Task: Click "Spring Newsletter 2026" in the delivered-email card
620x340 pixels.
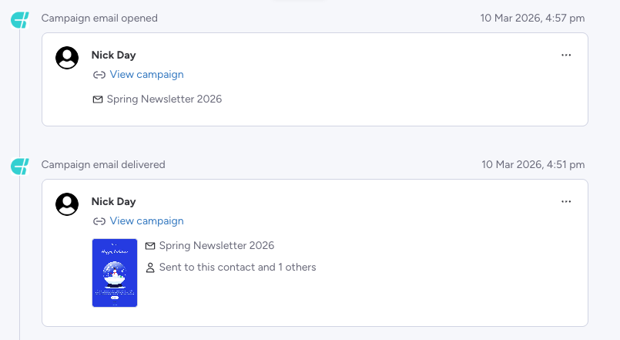Action: click(x=216, y=246)
